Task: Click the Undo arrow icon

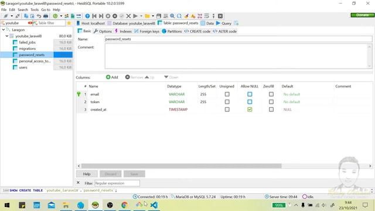Action: pyautogui.click(x=39, y=16)
